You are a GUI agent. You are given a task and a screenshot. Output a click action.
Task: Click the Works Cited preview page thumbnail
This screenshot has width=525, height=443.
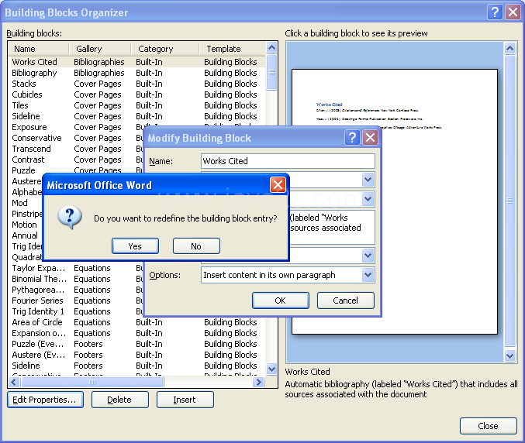[x=395, y=201]
